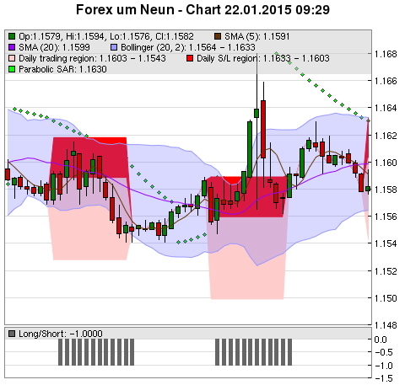Click the text 'Op:1.1579, Hi:1.1594, Lo:1.1576, Cl:1.1582'

106,36
